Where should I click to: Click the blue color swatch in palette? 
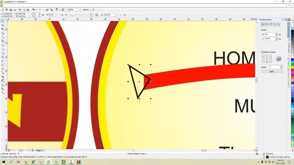point(292,60)
